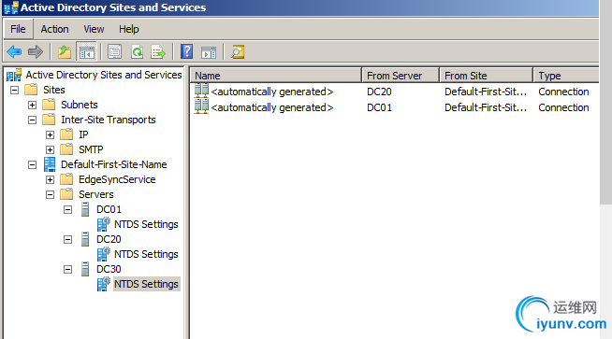Expand the SMTP transport folder
The image size is (612, 339).
click(x=50, y=149)
